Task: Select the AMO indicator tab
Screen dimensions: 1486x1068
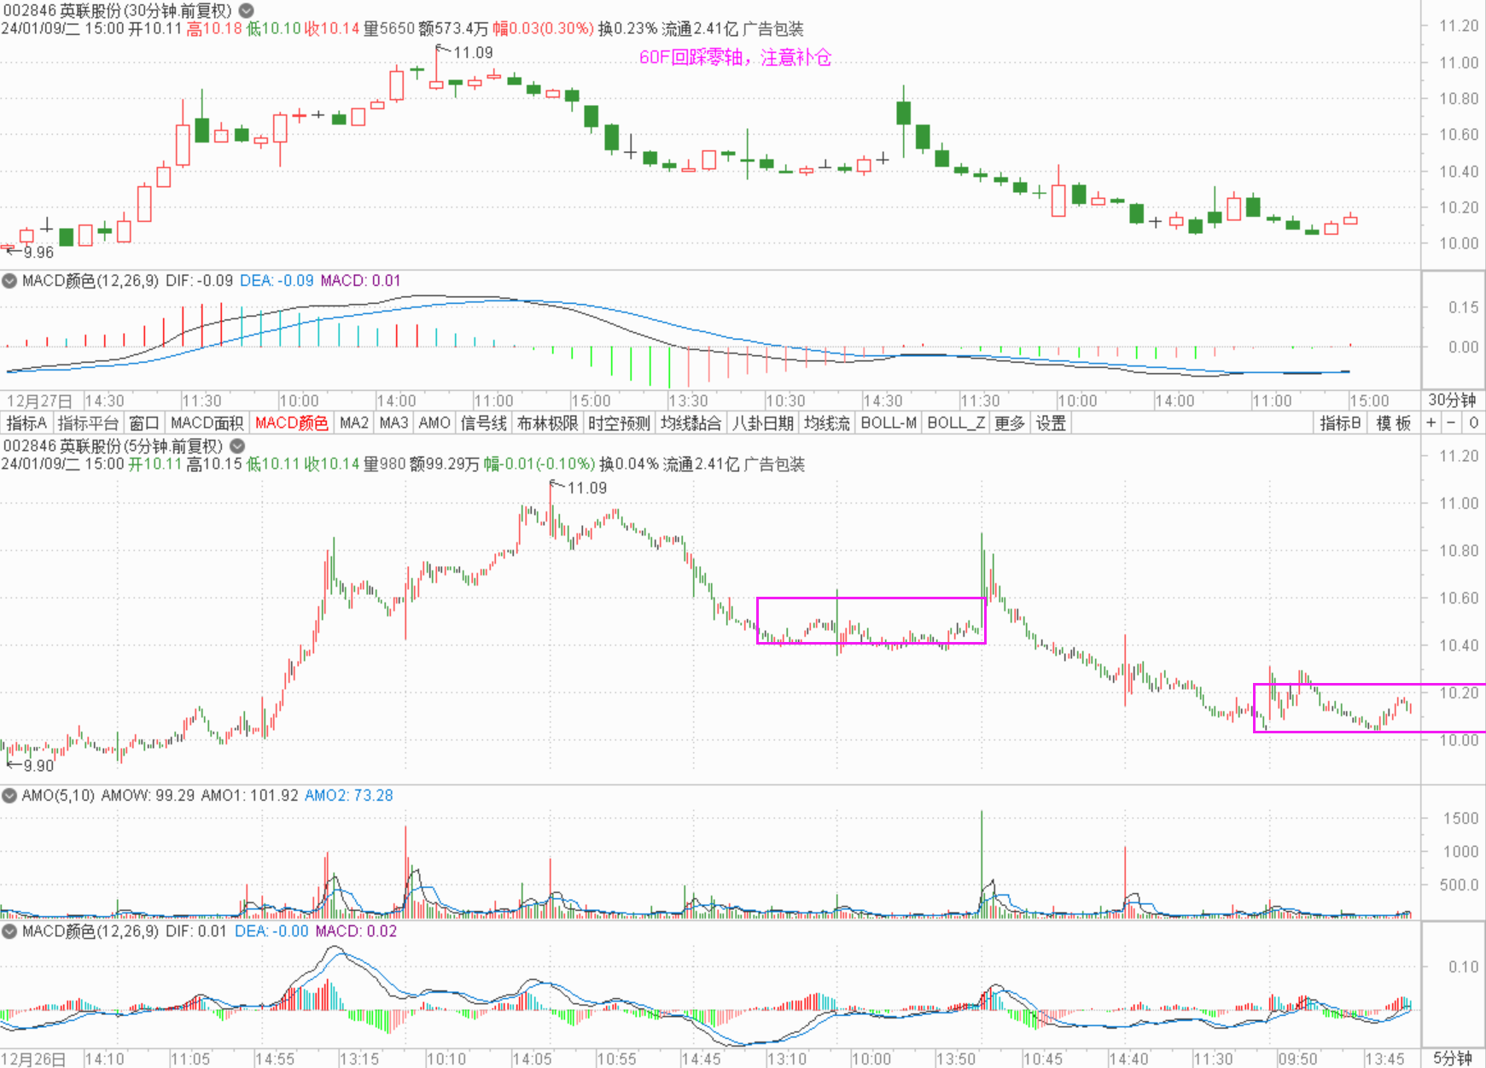Action: tap(434, 423)
